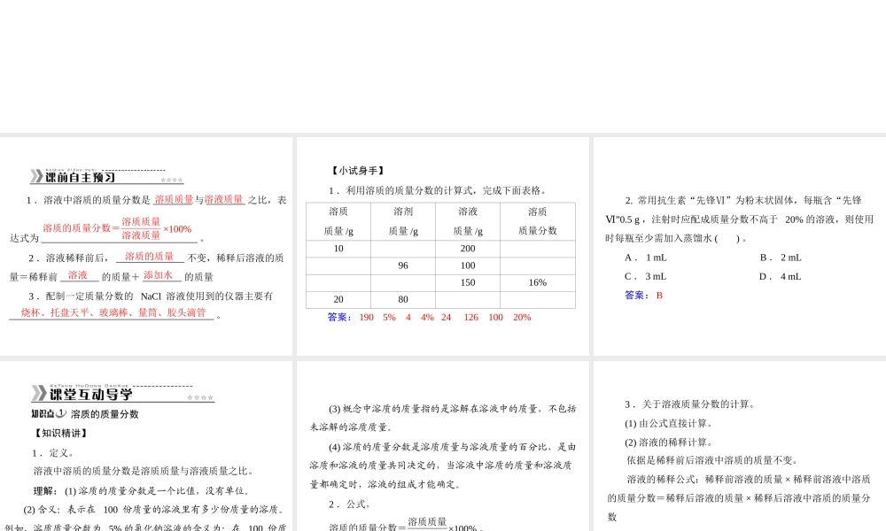Click the red answer value 24
The width and height of the screenshot is (886, 531).
pos(446,318)
